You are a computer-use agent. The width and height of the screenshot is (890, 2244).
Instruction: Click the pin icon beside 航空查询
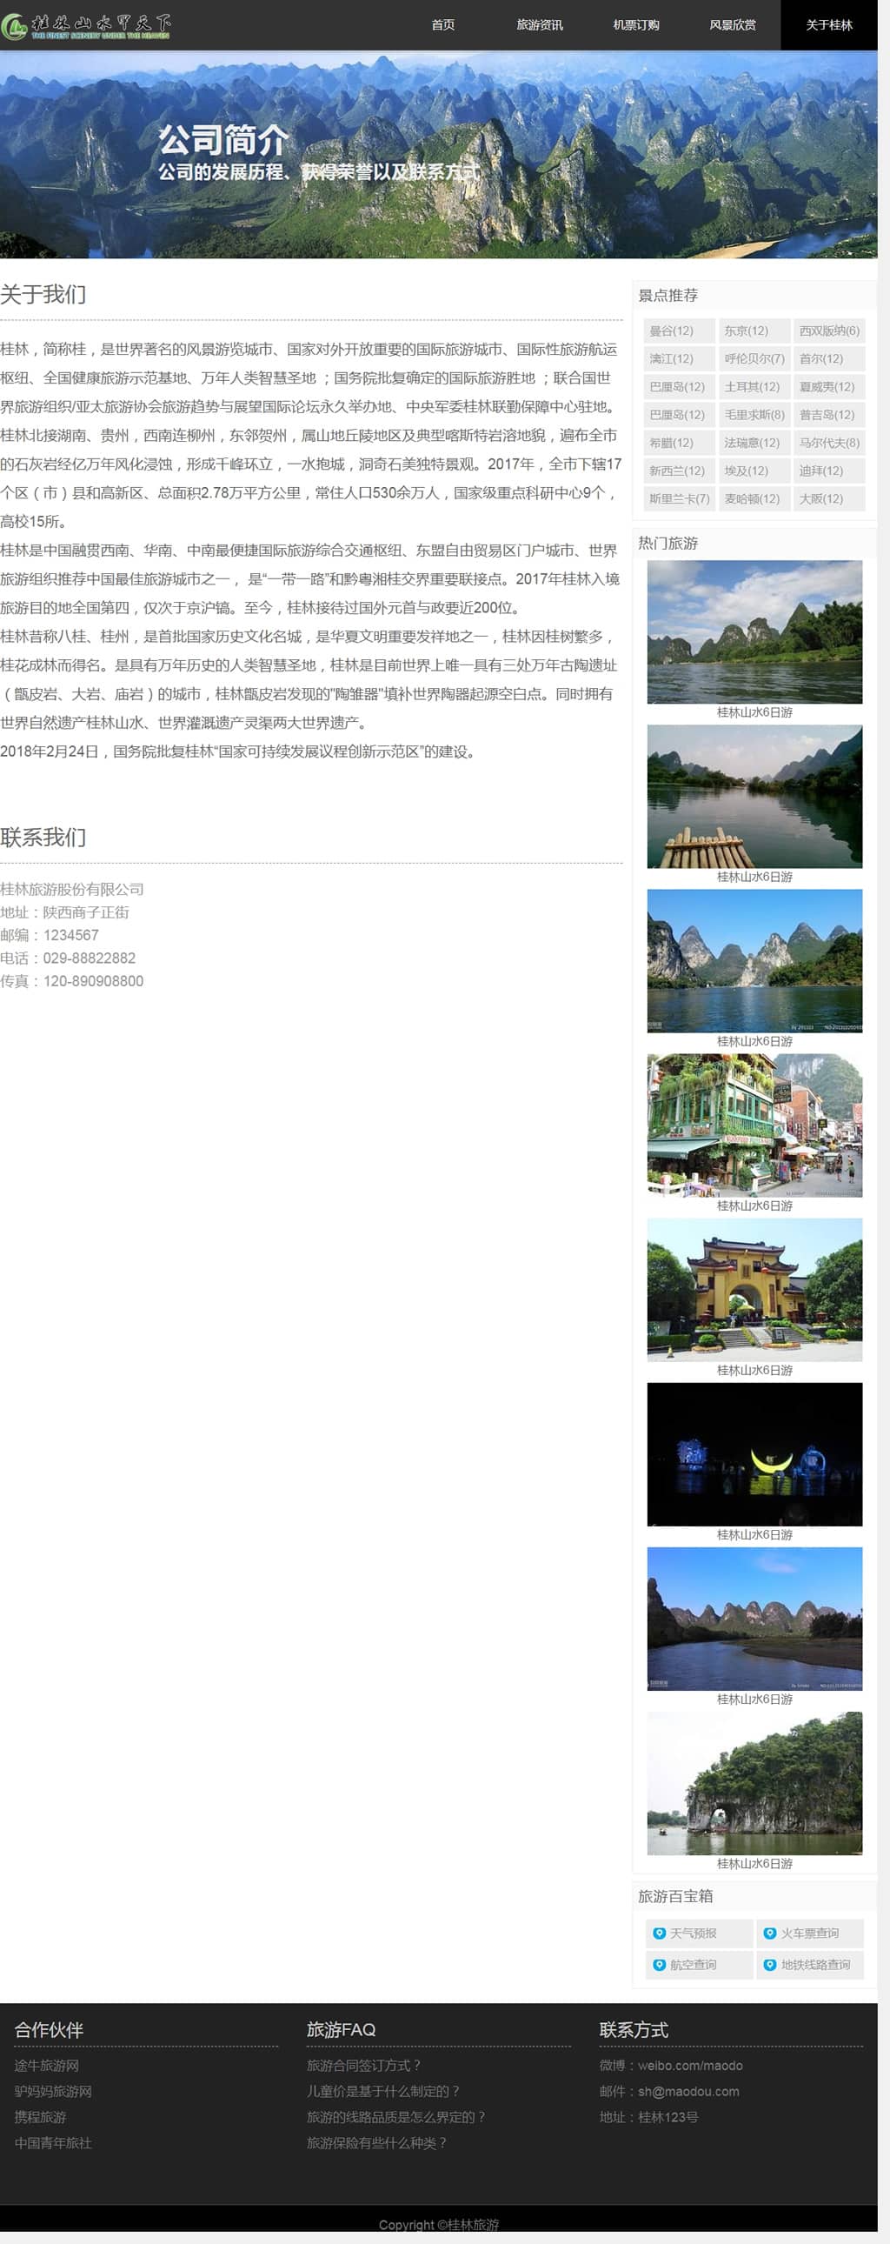pyautogui.click(x=659, y=1965)
